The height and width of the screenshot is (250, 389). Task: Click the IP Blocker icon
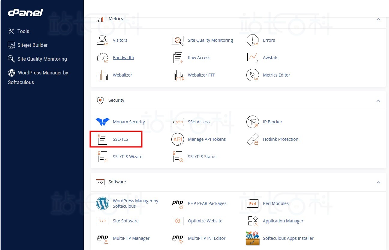252,122
